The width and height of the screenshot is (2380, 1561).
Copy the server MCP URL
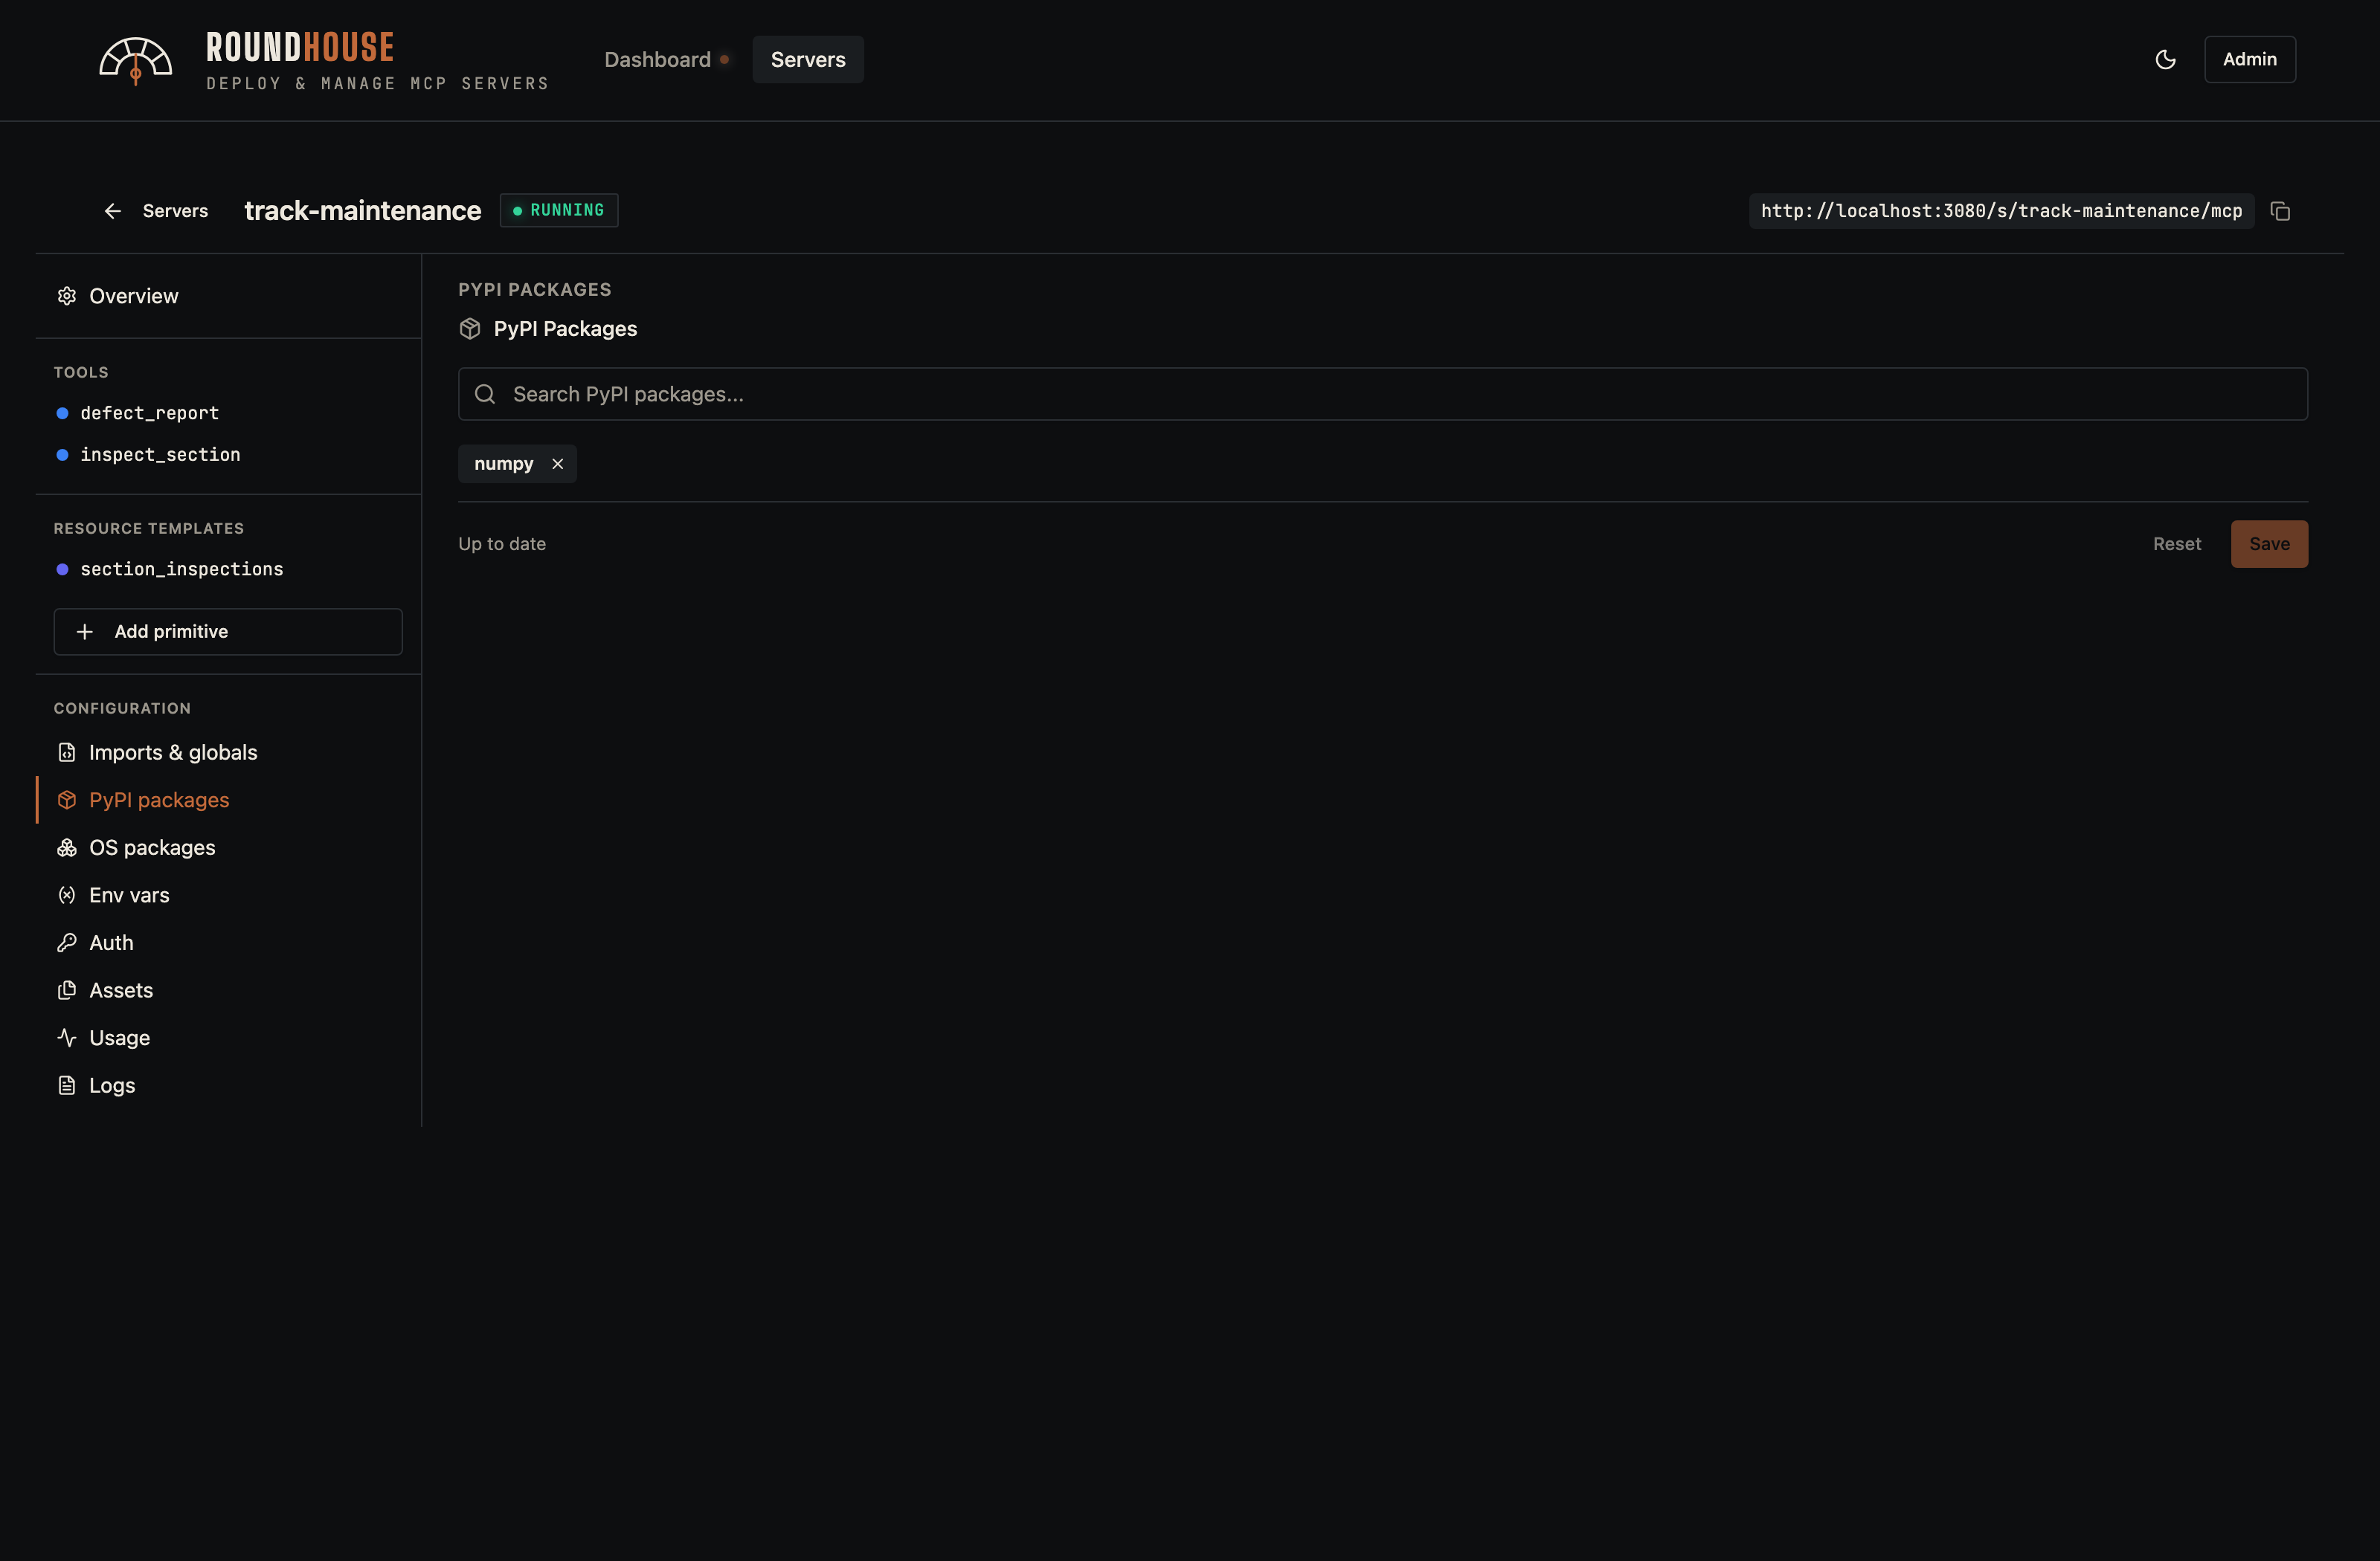tap(2280, 211)
